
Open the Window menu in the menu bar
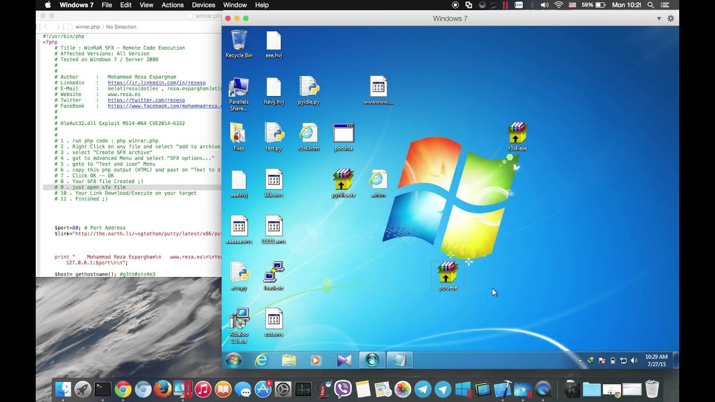[235, 5]
